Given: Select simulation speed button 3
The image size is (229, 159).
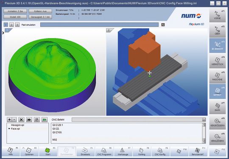Looking at the screenshot, I should coord(17,25).
